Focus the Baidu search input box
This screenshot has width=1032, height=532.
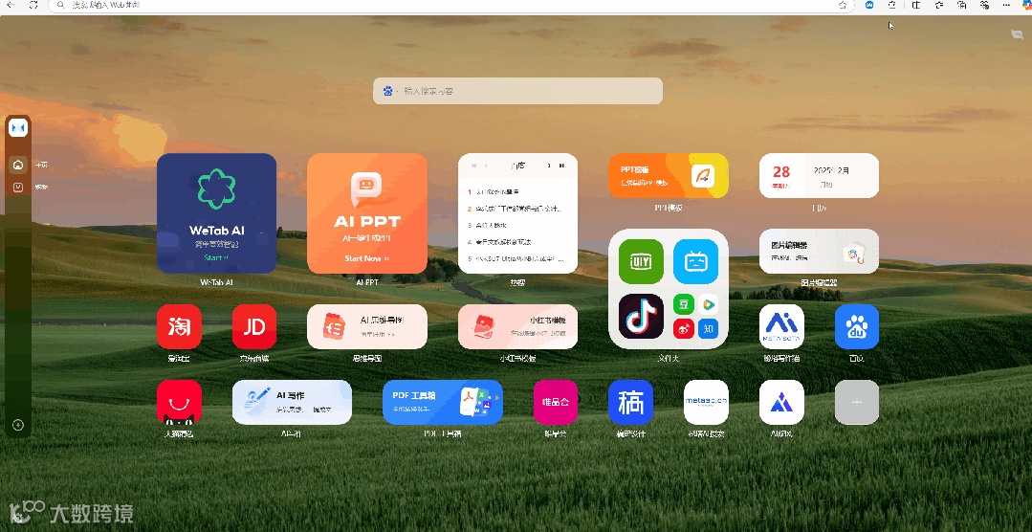pos(518,91)
